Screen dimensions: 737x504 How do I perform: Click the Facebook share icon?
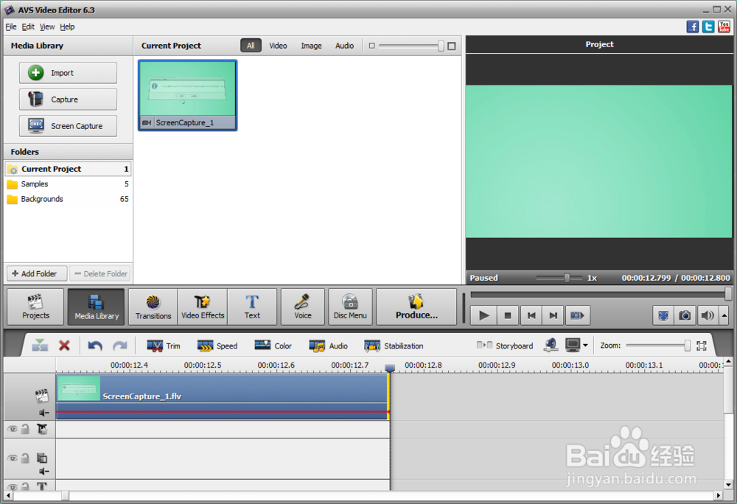coord(692,27)
